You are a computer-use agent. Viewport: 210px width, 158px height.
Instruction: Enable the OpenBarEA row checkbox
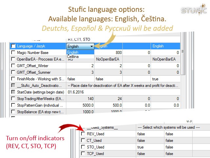[13, 59]
